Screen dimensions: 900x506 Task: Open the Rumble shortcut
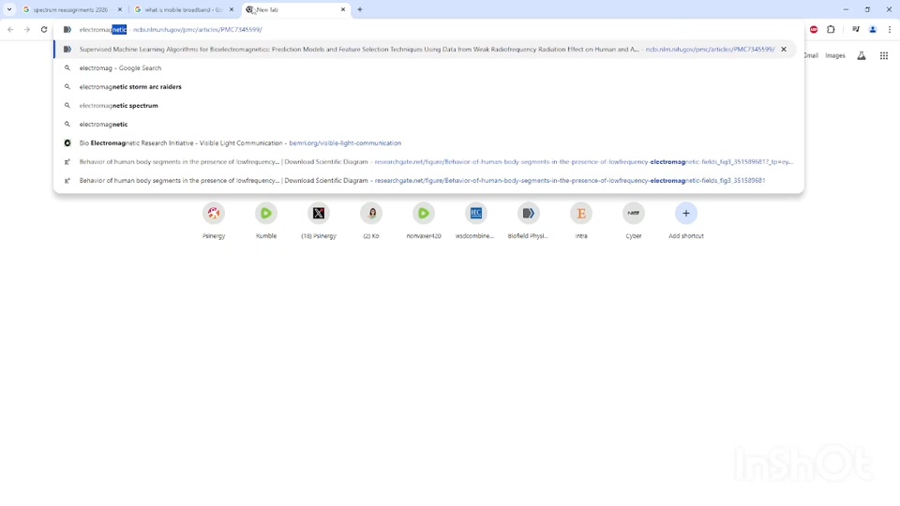(266, 214)
